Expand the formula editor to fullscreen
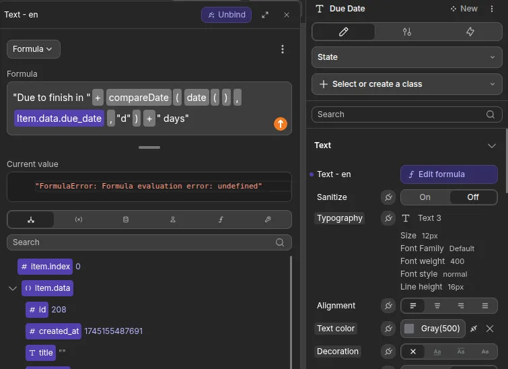Image resolution: width=508 pixels, height=369 pixels. pyautogui.click(x=265, y=15)
